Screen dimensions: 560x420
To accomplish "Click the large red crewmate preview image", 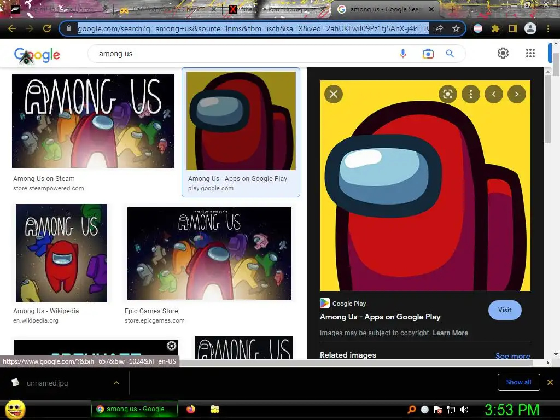I will pyautogui.click(x=425, y=186).
